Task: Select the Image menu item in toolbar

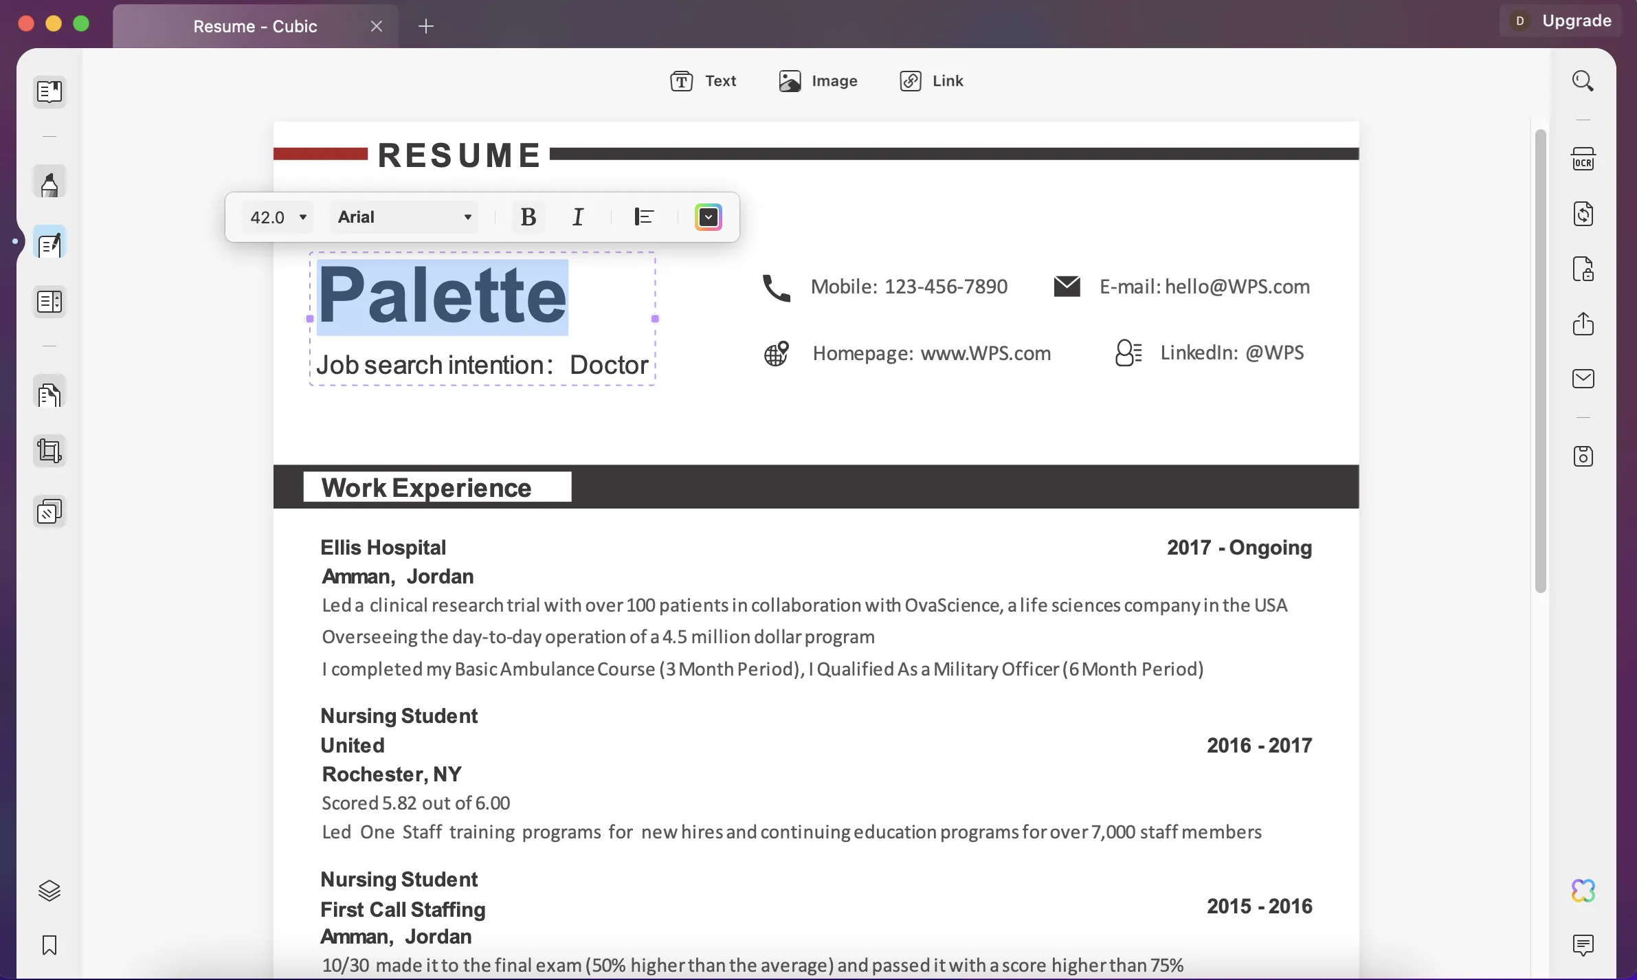Action: tap(819, 80)
